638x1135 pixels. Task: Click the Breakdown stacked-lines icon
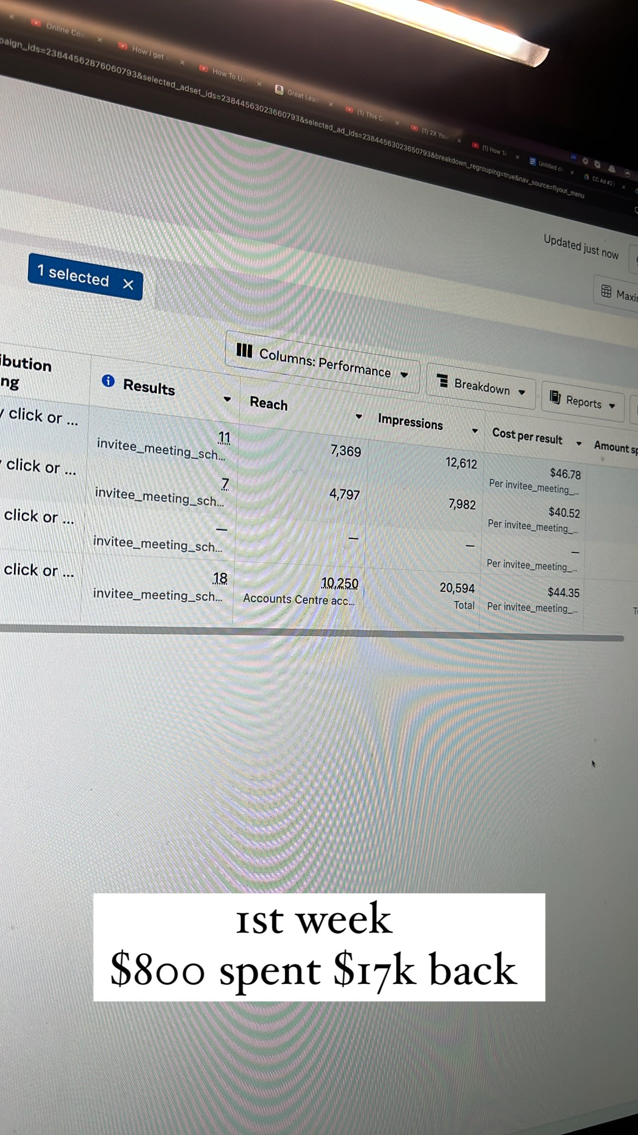point(442,380)
